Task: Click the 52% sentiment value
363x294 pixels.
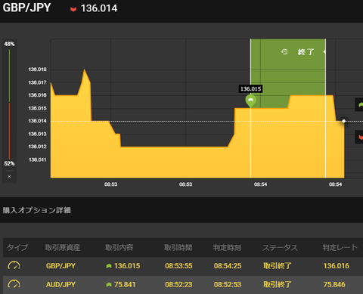Action: click(9, 163)
